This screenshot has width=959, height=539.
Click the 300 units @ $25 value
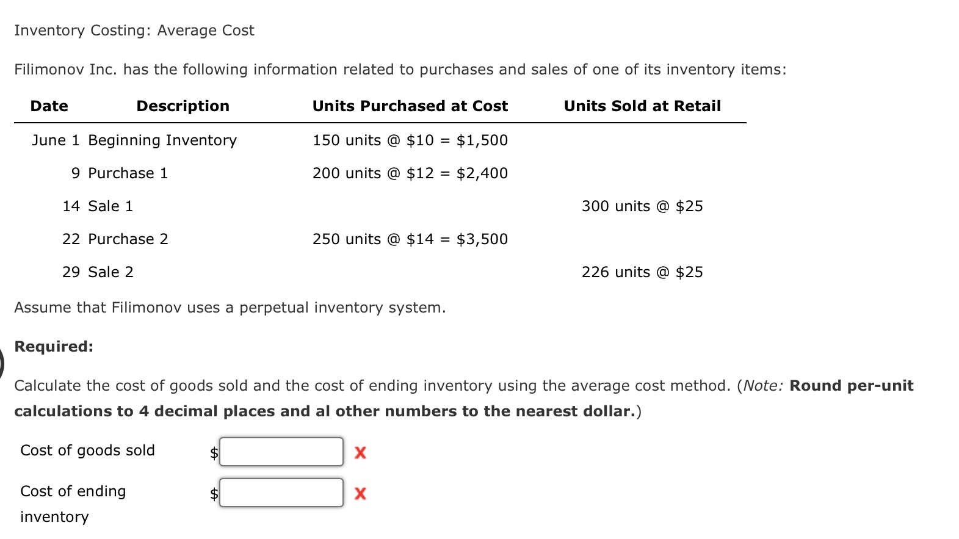click(x=642, y=206)
